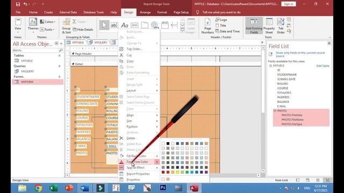
Task: Open Photoshop from the taskbar
Action: tap(163, 188)
